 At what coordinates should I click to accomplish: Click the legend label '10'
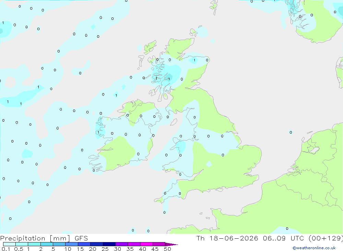(68, 249)
